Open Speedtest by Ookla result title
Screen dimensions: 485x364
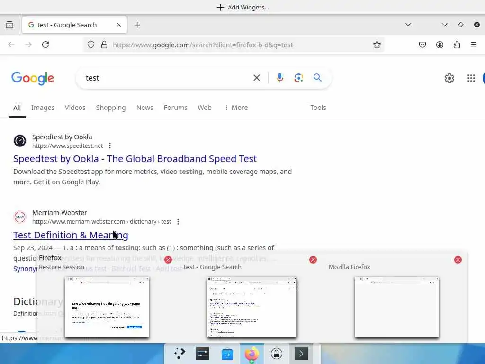point(135,159)
